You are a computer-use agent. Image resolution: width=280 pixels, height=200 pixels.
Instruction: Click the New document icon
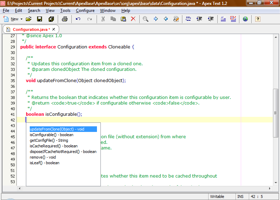tap(6, 19)
